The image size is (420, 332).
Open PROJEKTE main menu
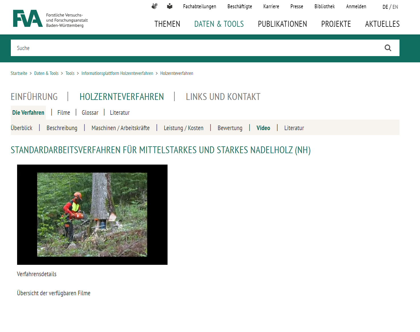(x=336, y=24)
